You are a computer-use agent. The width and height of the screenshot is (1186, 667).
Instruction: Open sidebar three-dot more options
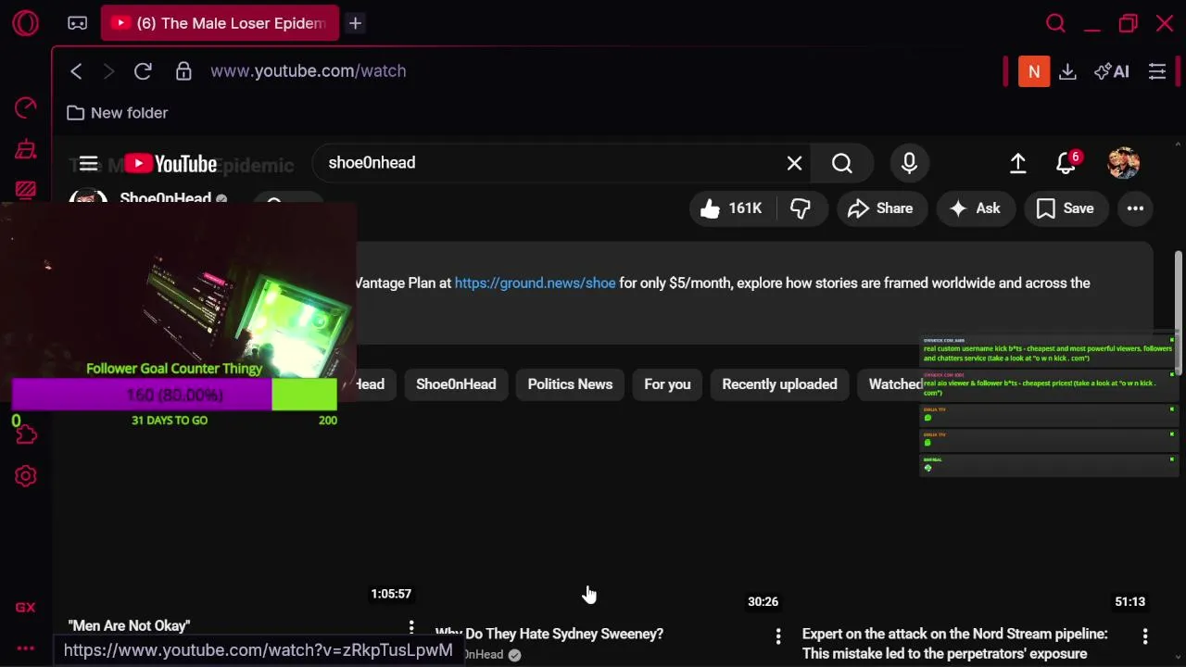click(26, 648)
